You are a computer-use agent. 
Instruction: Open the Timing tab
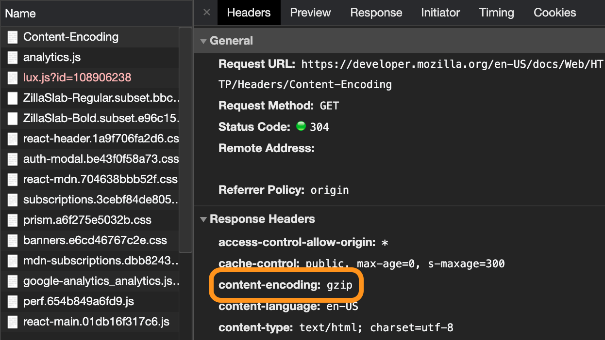point(496,13)
